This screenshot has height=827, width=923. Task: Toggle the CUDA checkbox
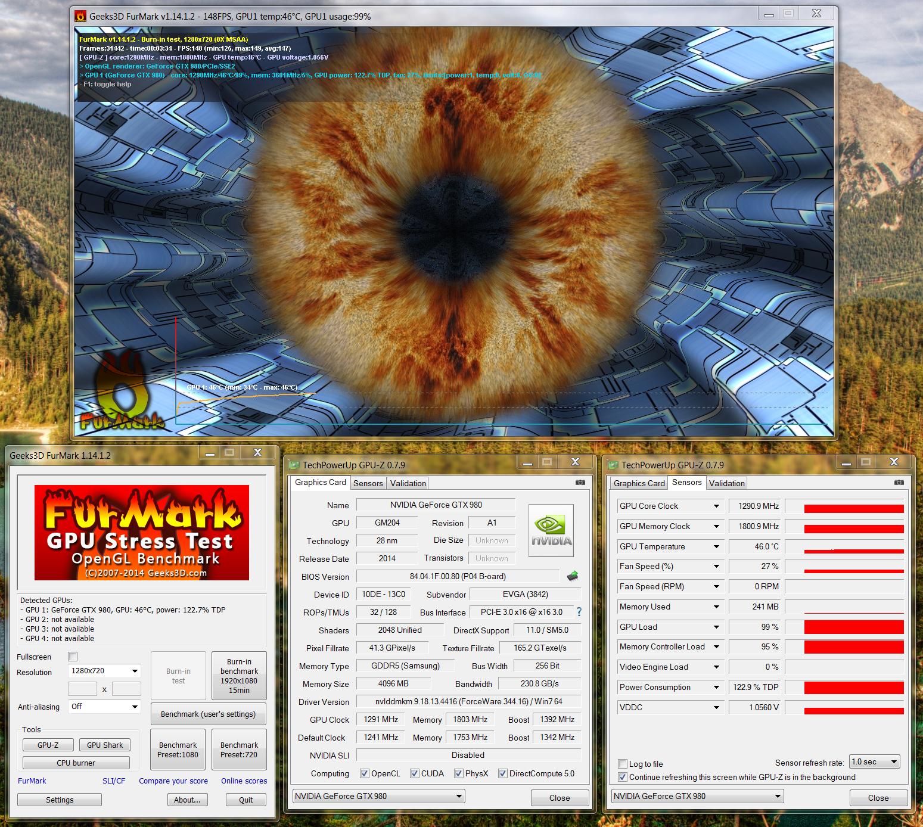click(x=415, y=773)
